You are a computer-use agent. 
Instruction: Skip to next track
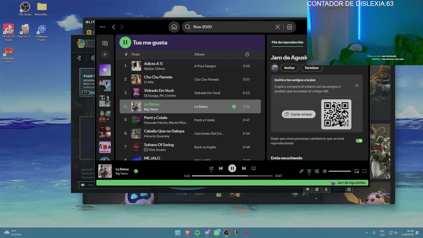point(244,168)
